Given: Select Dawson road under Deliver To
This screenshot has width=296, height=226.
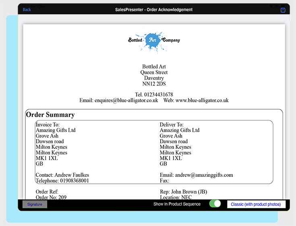Looking at the screenshot, I should click(x=174, y=142).
